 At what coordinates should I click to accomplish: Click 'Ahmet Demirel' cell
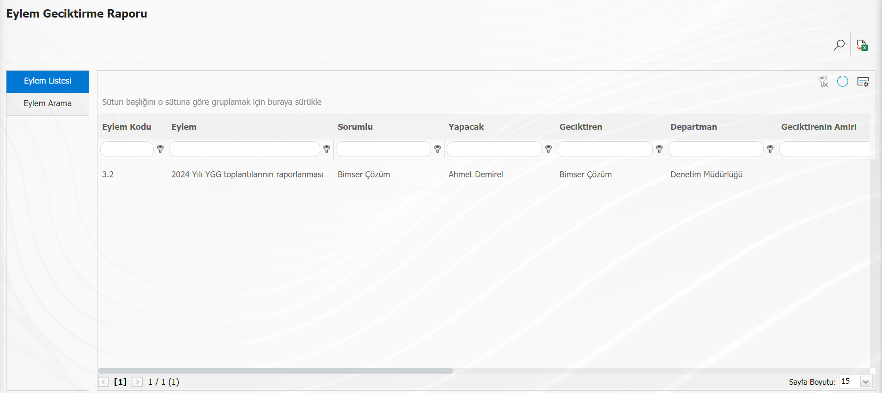[476, 175]
